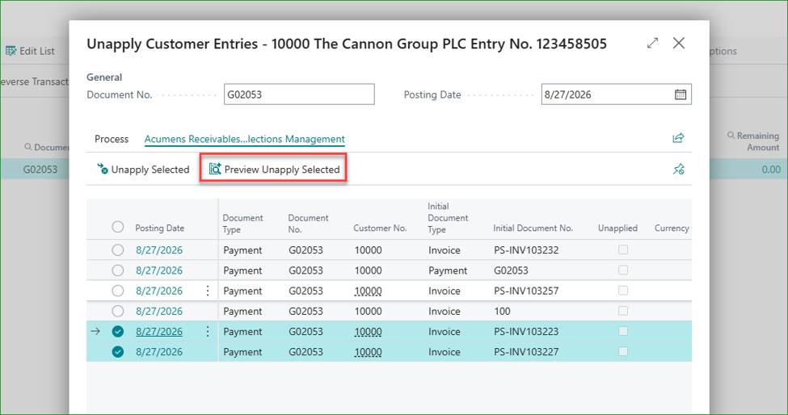This screenshot has height=415, width=788.
Task: Select the row for PS-INV103257
Action: pyautogui.click(x=118, y=290)
